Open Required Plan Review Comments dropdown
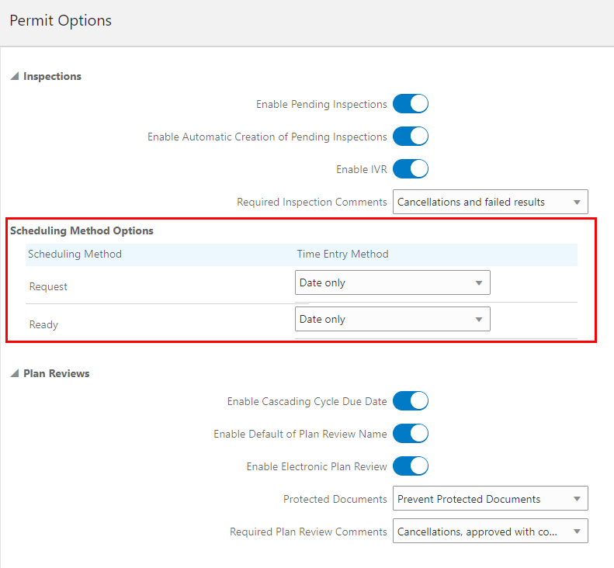The width and height of the screenshot is (614, 568). pyautogui.click(x=490, y=532)
